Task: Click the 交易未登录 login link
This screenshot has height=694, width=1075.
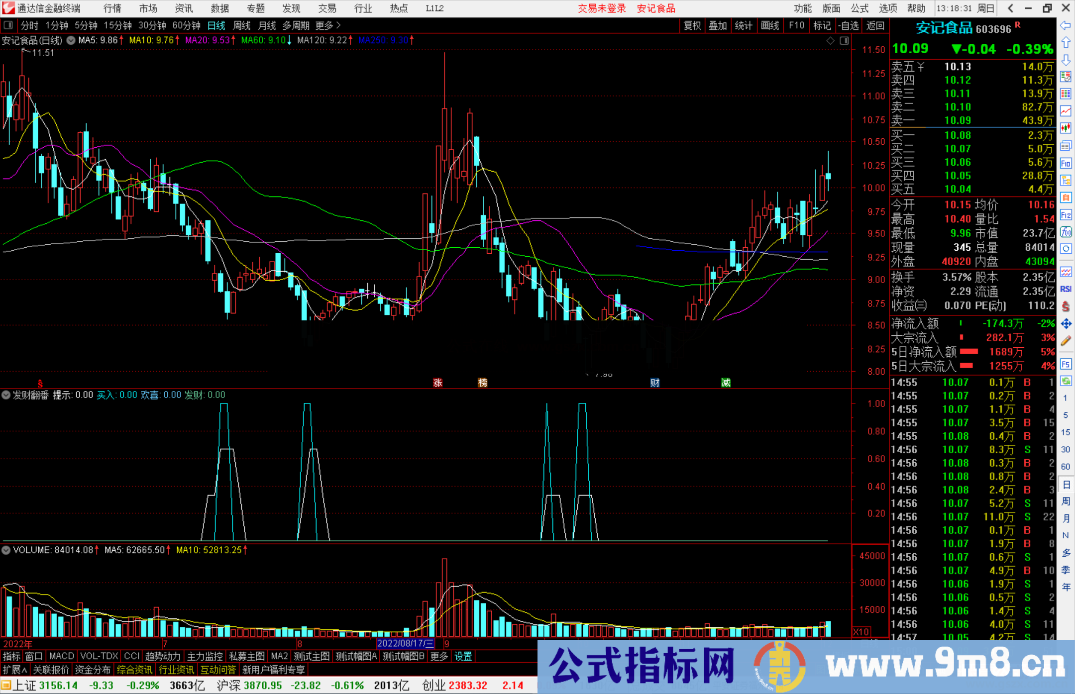Action: 602,8
